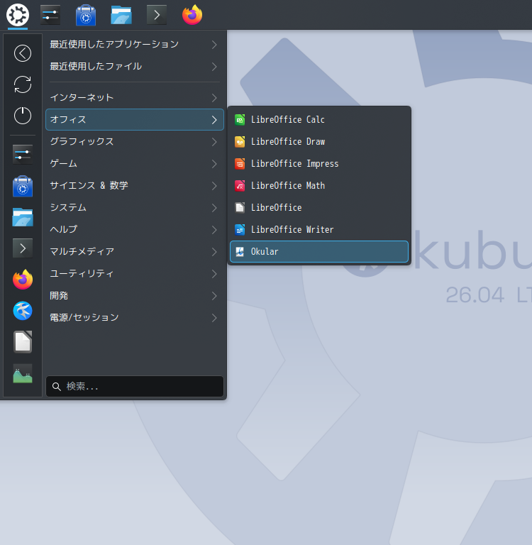Click the back arrow icon in menu sidebar
The width and height of the screenshot is (532, 545).
tap(23, 53)
